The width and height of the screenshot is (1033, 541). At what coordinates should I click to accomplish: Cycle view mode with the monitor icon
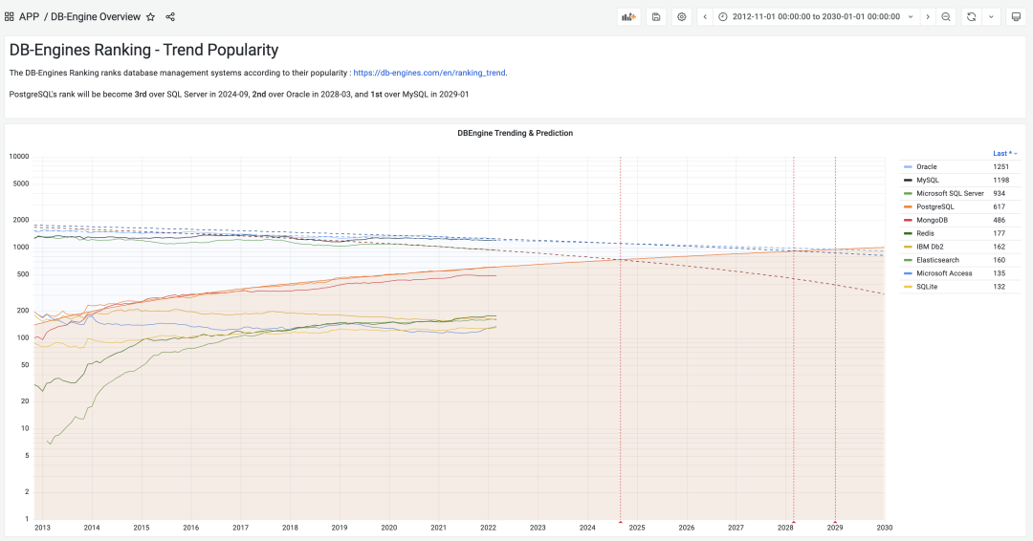(1016, 17)
